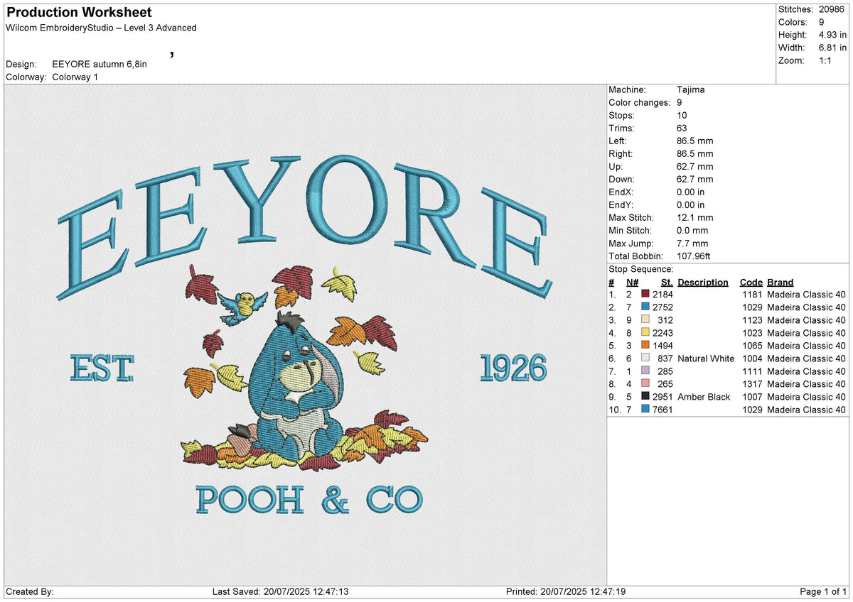Screen dimensions: 853x602
Task: Click the 'Last Saved: 20/07/2025 12:47:13' footer text
Action: pyautogui.click(x=280, y=592)
